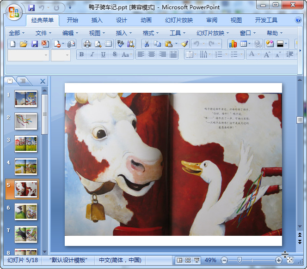Close the slide thumbnail pane
Viewport: 307px width, 269px height.
(43, 81)
